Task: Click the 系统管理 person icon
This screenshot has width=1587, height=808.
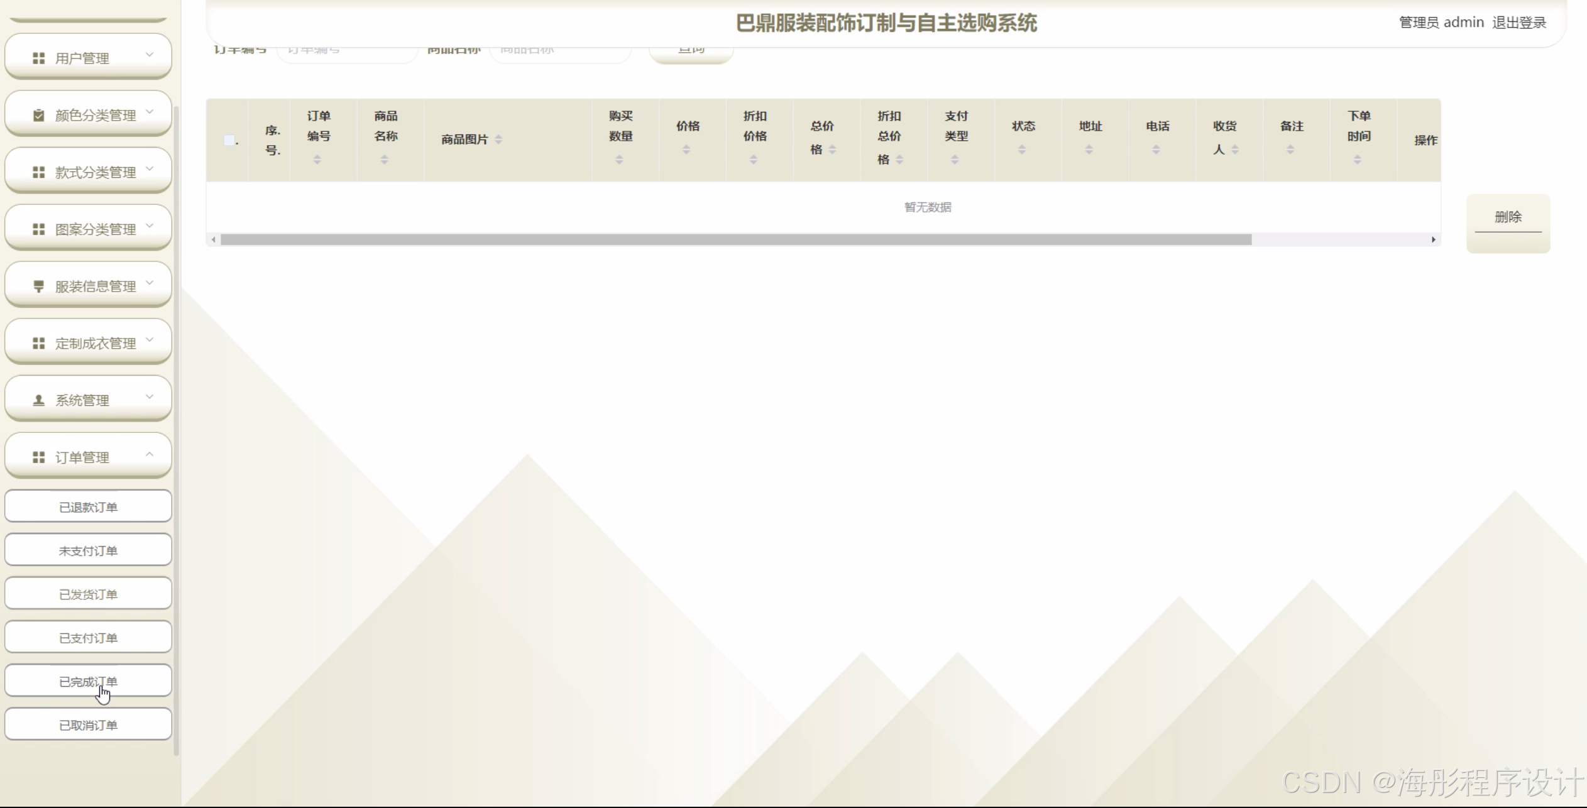Action: point(38,400)
